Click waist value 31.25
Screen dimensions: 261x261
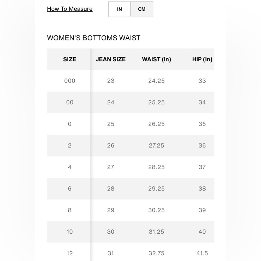[156, 232]
